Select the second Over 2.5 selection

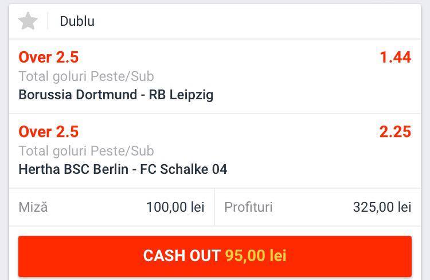(x=49, y=131)
